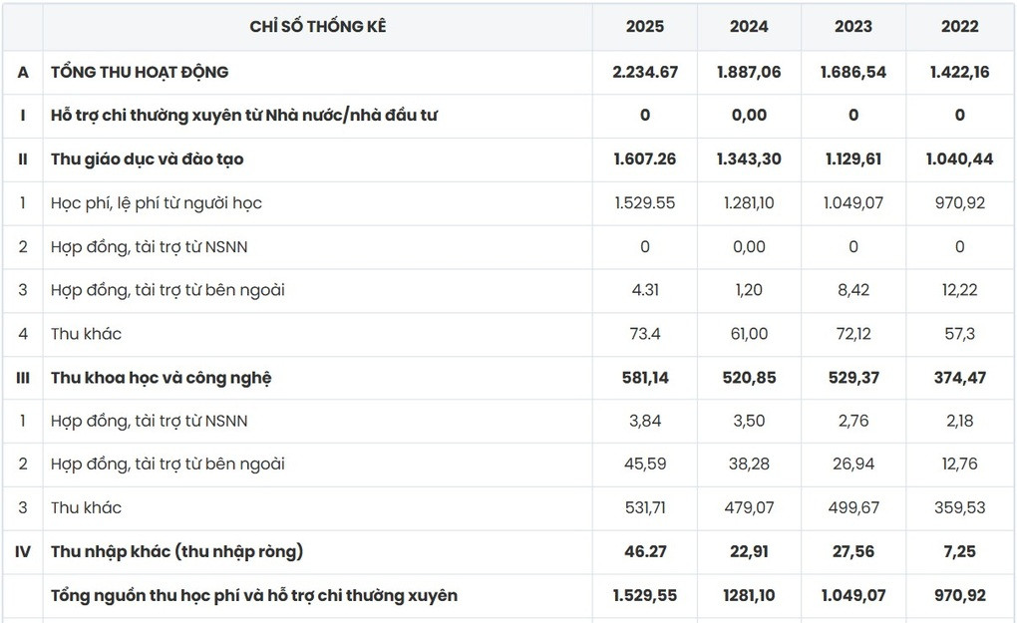Select the Học phí, lệ phí từ người học label
Screen dimensions: 1017x623
[x=157, y=203]
